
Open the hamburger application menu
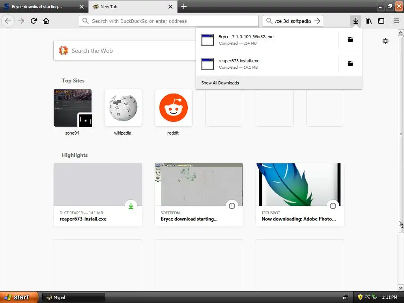(x=396, y=21)
